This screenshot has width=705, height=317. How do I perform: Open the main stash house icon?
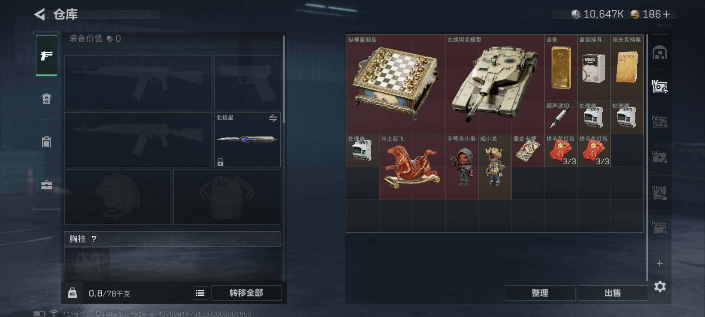(659, 53)
